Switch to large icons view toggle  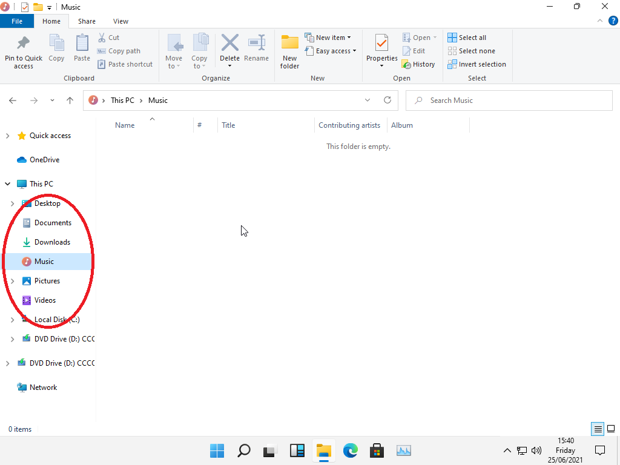coord(611,429)
